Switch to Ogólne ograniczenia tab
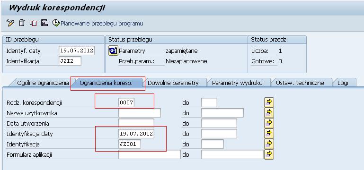 coord(43,83)
